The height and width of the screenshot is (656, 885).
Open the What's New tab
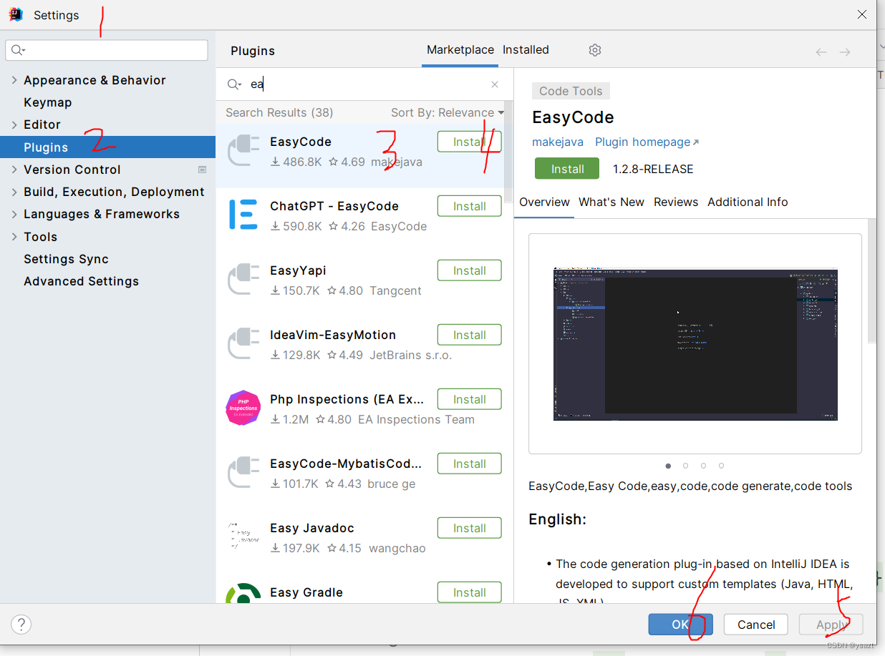pyautogui.click(x=611, y=202)
